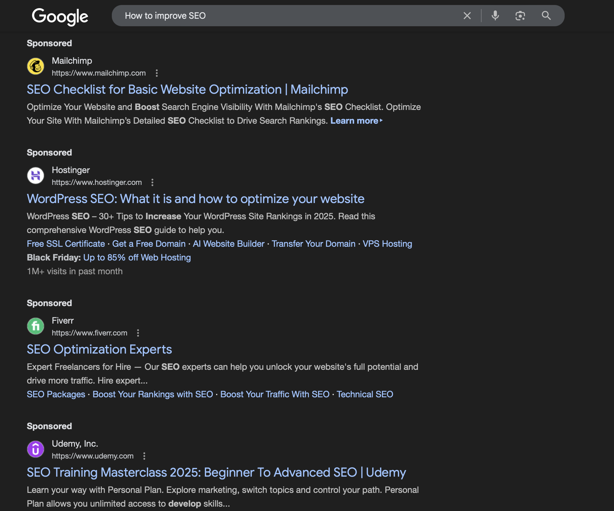This screenshot has width=614, height=511.
Task: Clear the search query with X icon
Action: [x=467, y=16]
